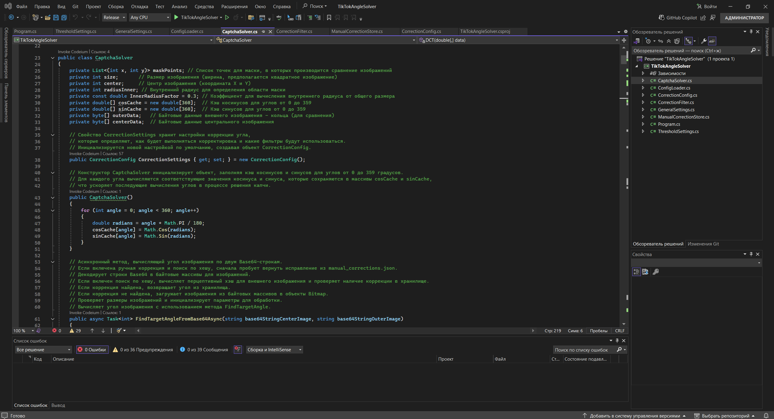Click the bookmark toggle icon in toolbar
The height and width of the screenshot is (419, 774).
329,18
